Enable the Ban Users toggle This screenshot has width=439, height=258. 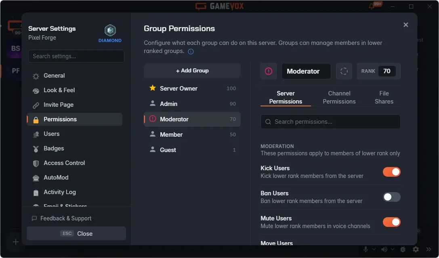pyautogui.click(x=391, y=197)
